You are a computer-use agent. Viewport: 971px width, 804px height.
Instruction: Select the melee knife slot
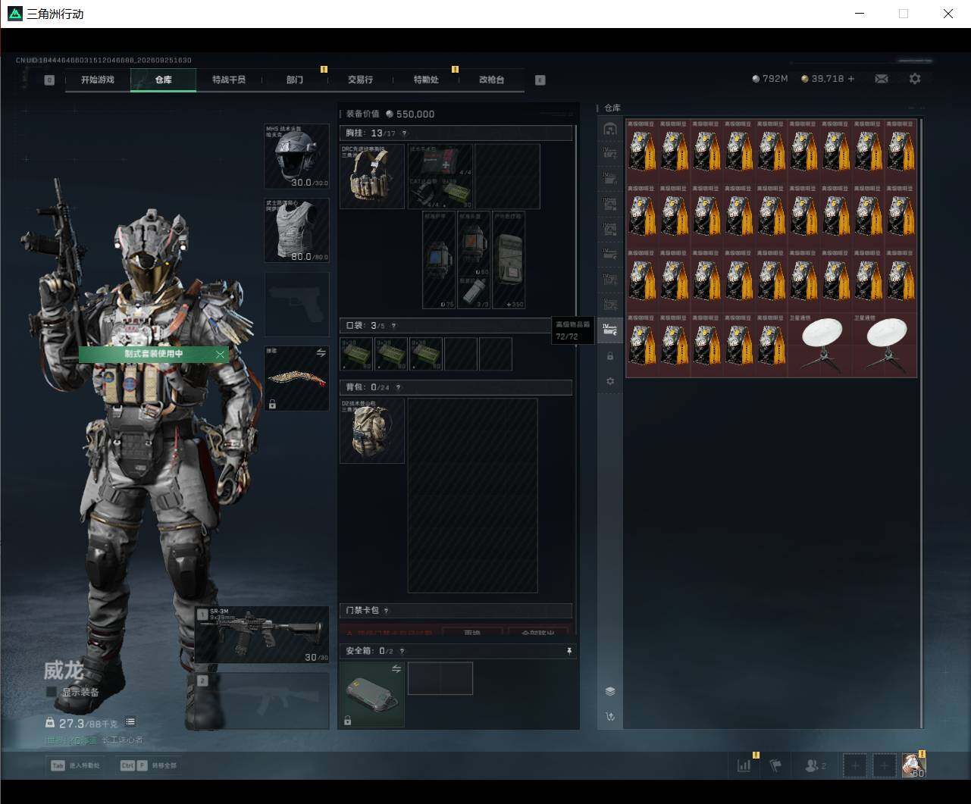point(296,379)
